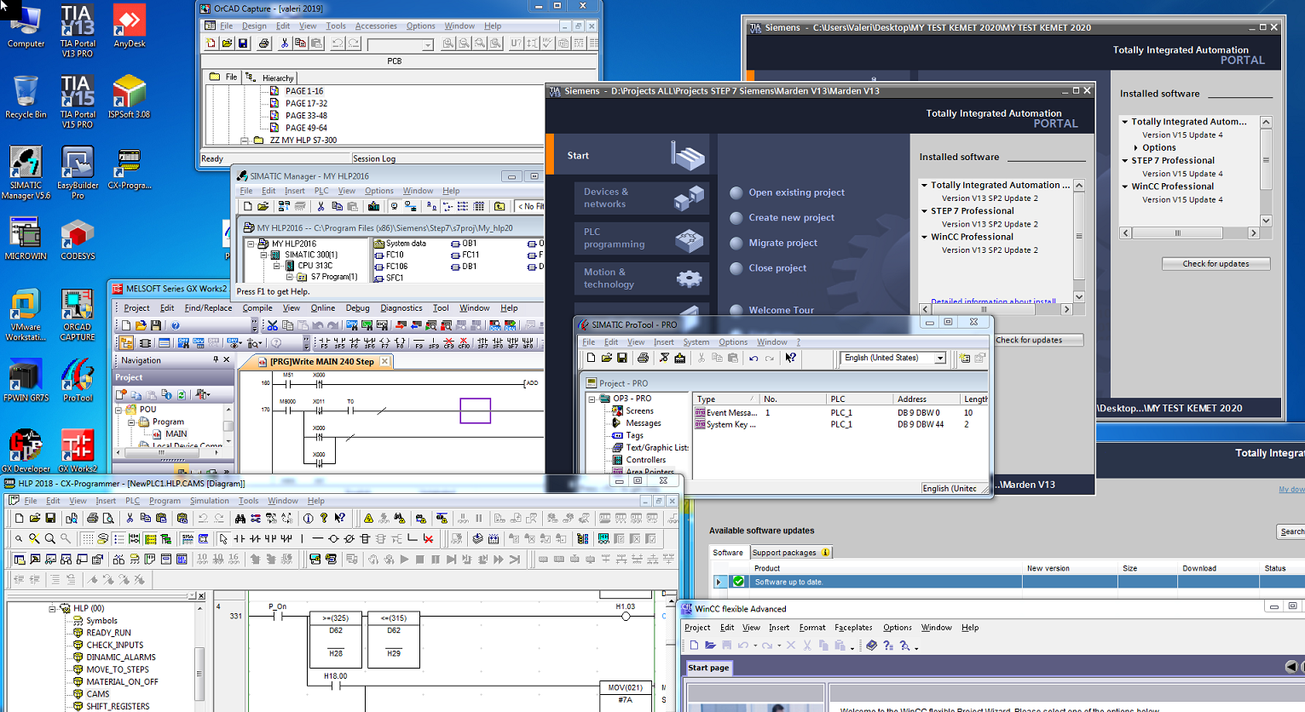
Task: Open Faceplates menu in WinCC flexible
Action: [853, 628]
